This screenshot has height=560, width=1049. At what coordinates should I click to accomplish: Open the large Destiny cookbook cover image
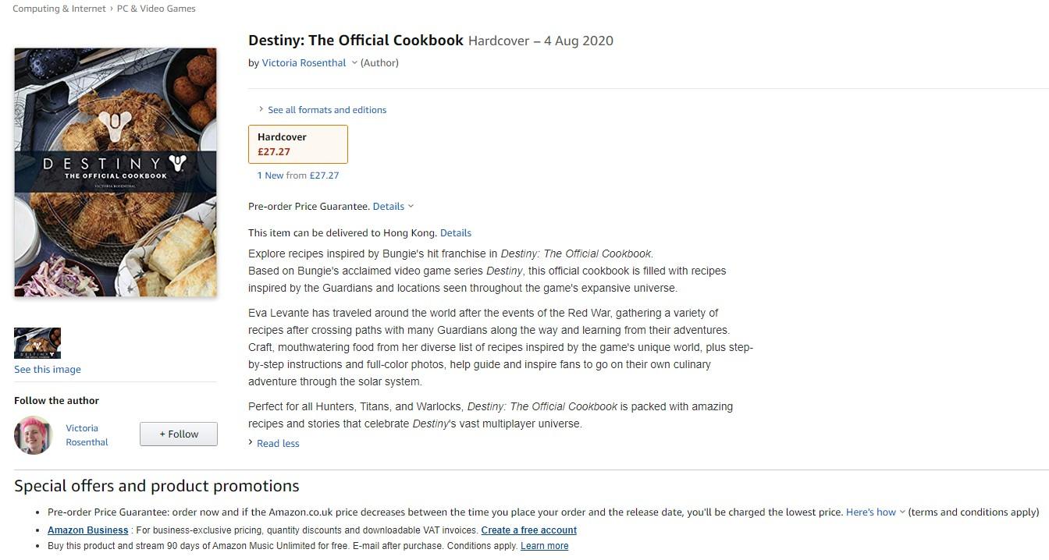[x=116, y=172]
